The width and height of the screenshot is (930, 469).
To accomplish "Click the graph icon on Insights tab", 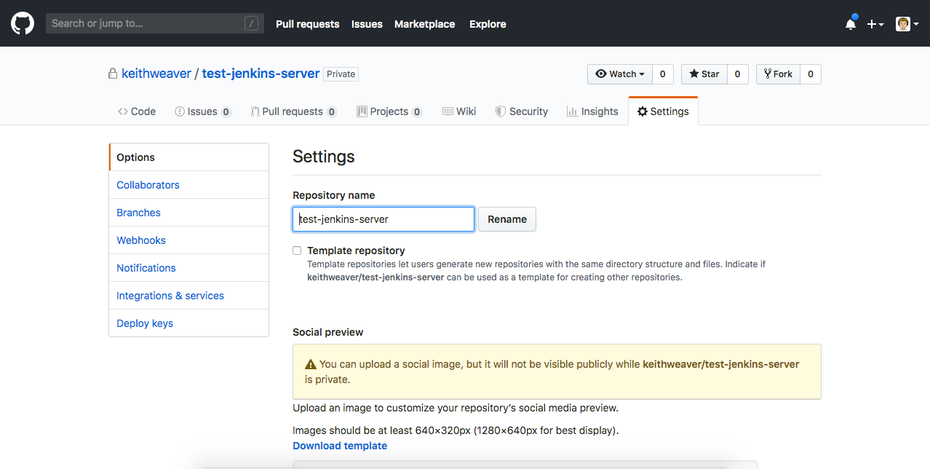I will click(x=572, y=111).
